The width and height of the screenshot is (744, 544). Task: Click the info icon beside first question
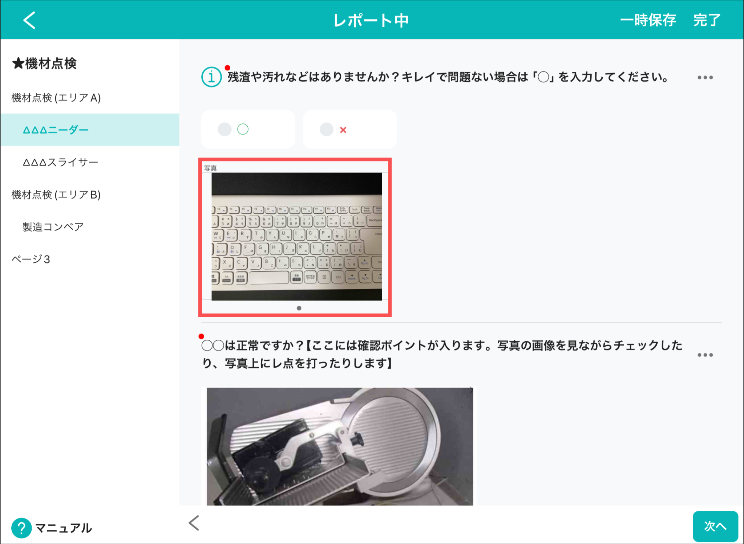click(211, 77)
